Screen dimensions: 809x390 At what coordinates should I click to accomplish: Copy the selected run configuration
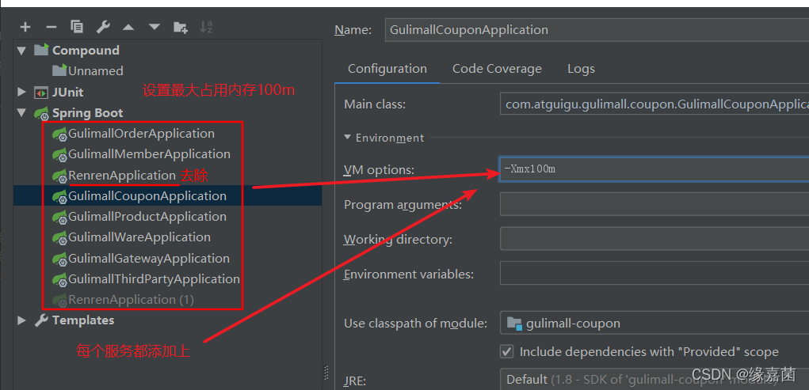[77, 28]
